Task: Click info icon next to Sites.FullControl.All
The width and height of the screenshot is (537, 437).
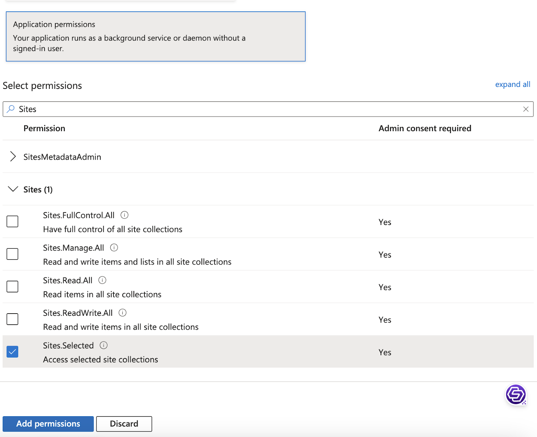Action: (125, 215)
